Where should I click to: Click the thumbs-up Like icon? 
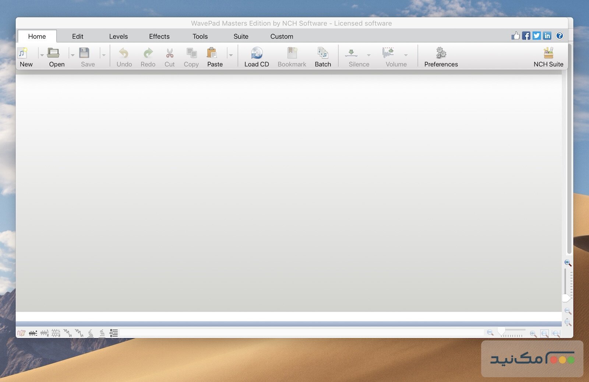tap(515, 36)
